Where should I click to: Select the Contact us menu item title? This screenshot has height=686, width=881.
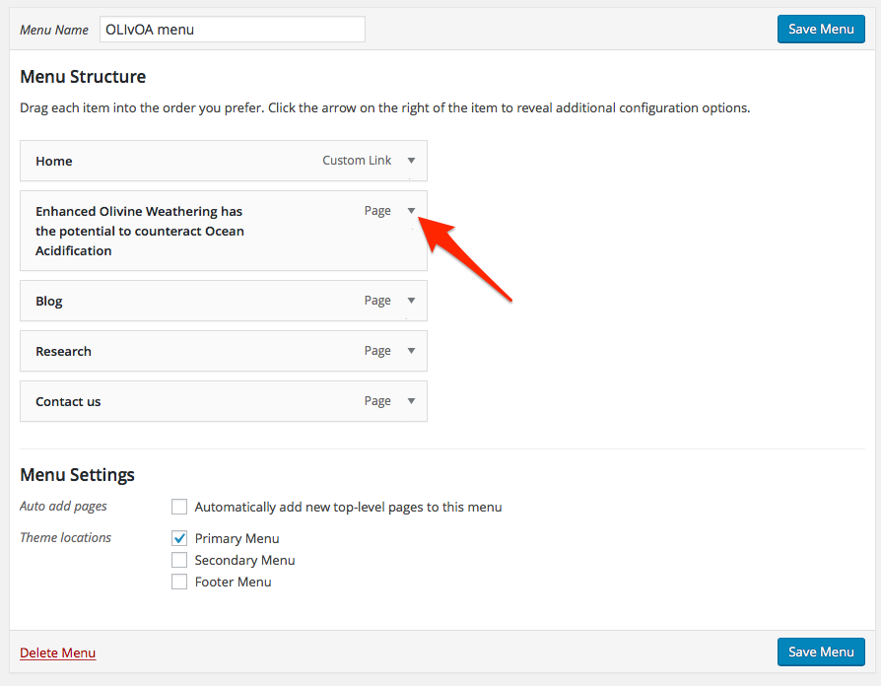coord(68,402)
